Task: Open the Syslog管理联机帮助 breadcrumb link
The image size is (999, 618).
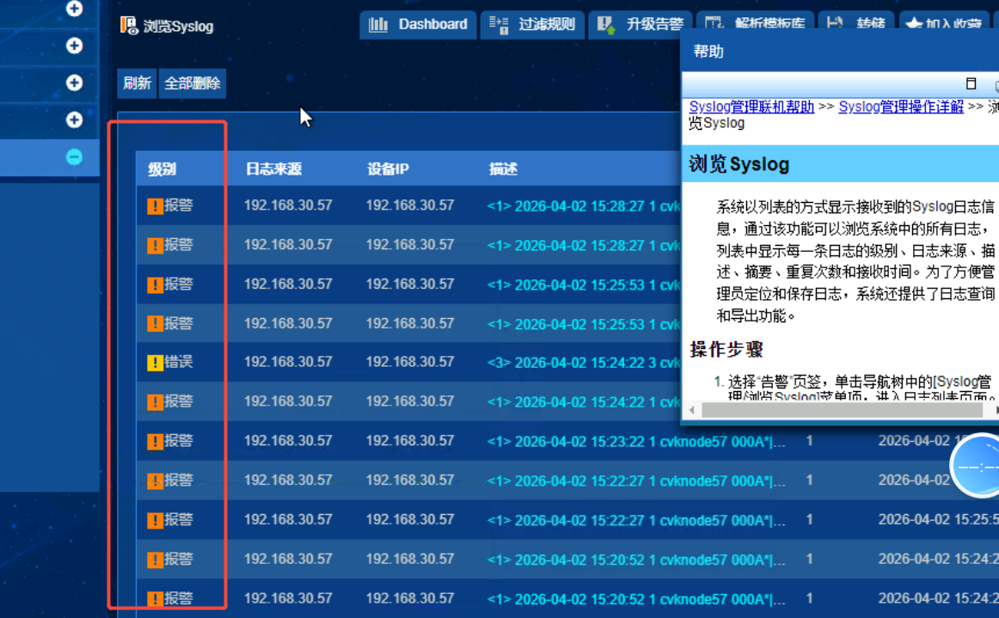Action: click(751, 107)
